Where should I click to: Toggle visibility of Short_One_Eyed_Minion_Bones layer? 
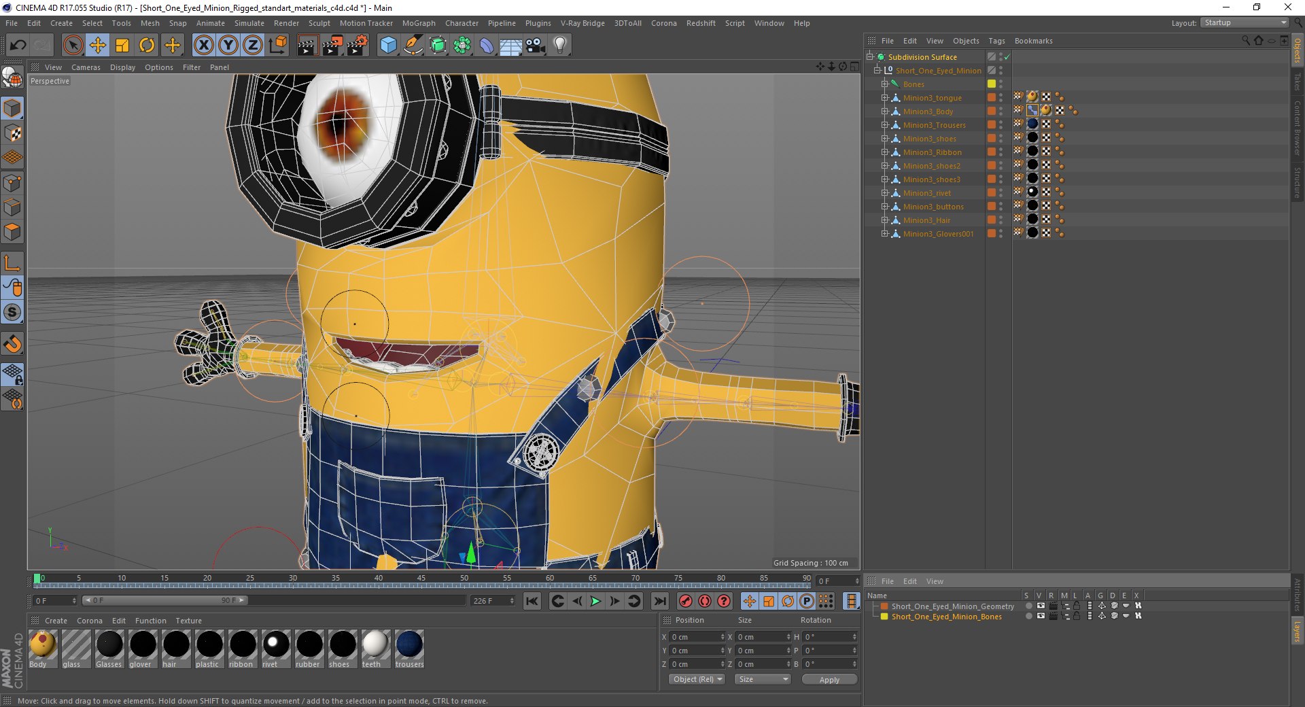point(1041,616)
